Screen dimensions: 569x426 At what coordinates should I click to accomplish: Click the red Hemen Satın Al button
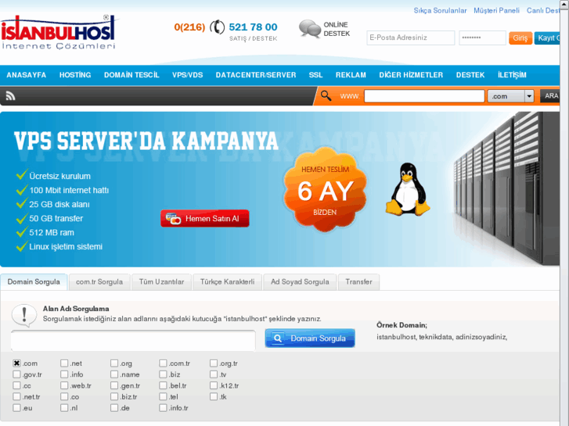tap(205, 219)
